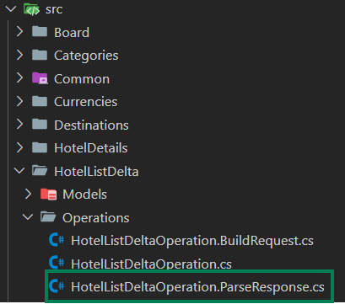
Task: Expand the Categories folder chevron
Action: (x=19, y=55)
